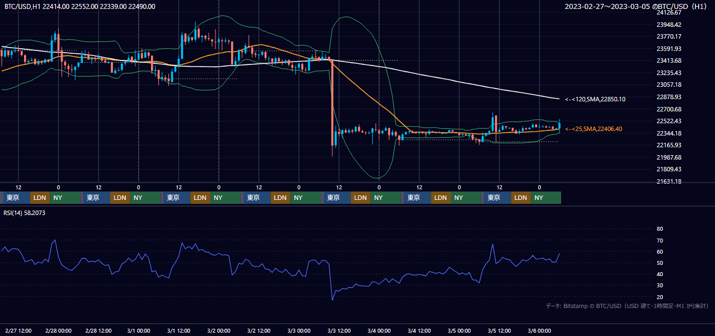Click the 24126.67 price axis label
Screen dimensions: 715x336
coord(669,12)
